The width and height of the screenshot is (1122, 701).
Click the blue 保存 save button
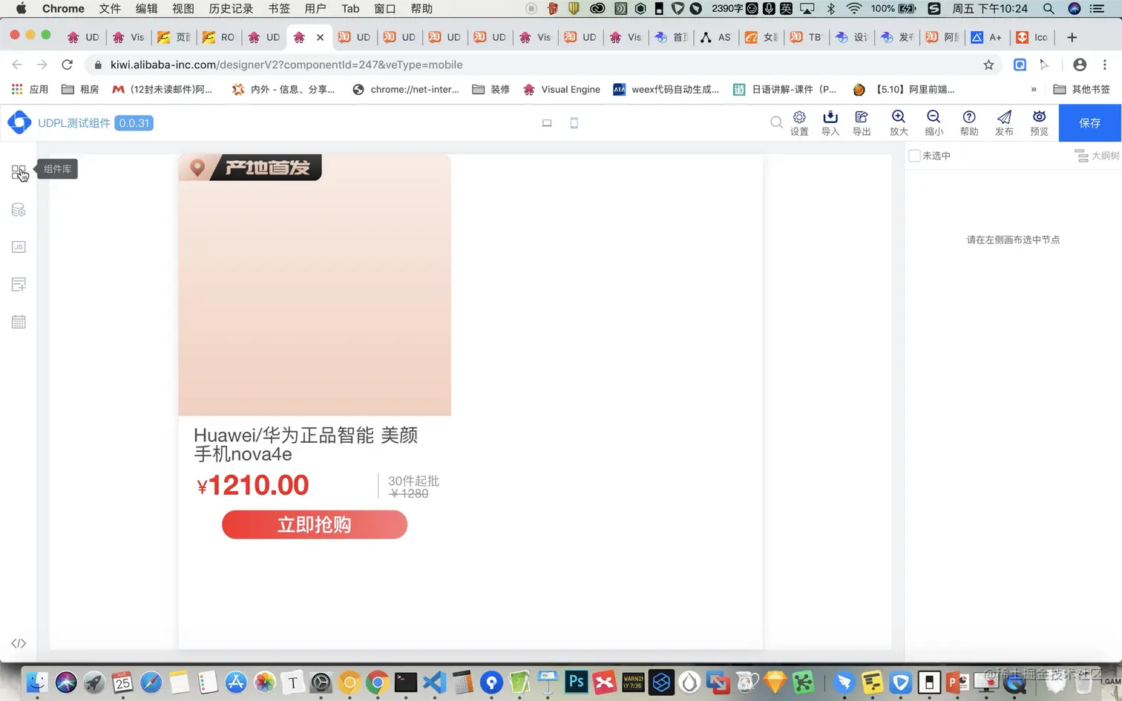coord(1090,123)
